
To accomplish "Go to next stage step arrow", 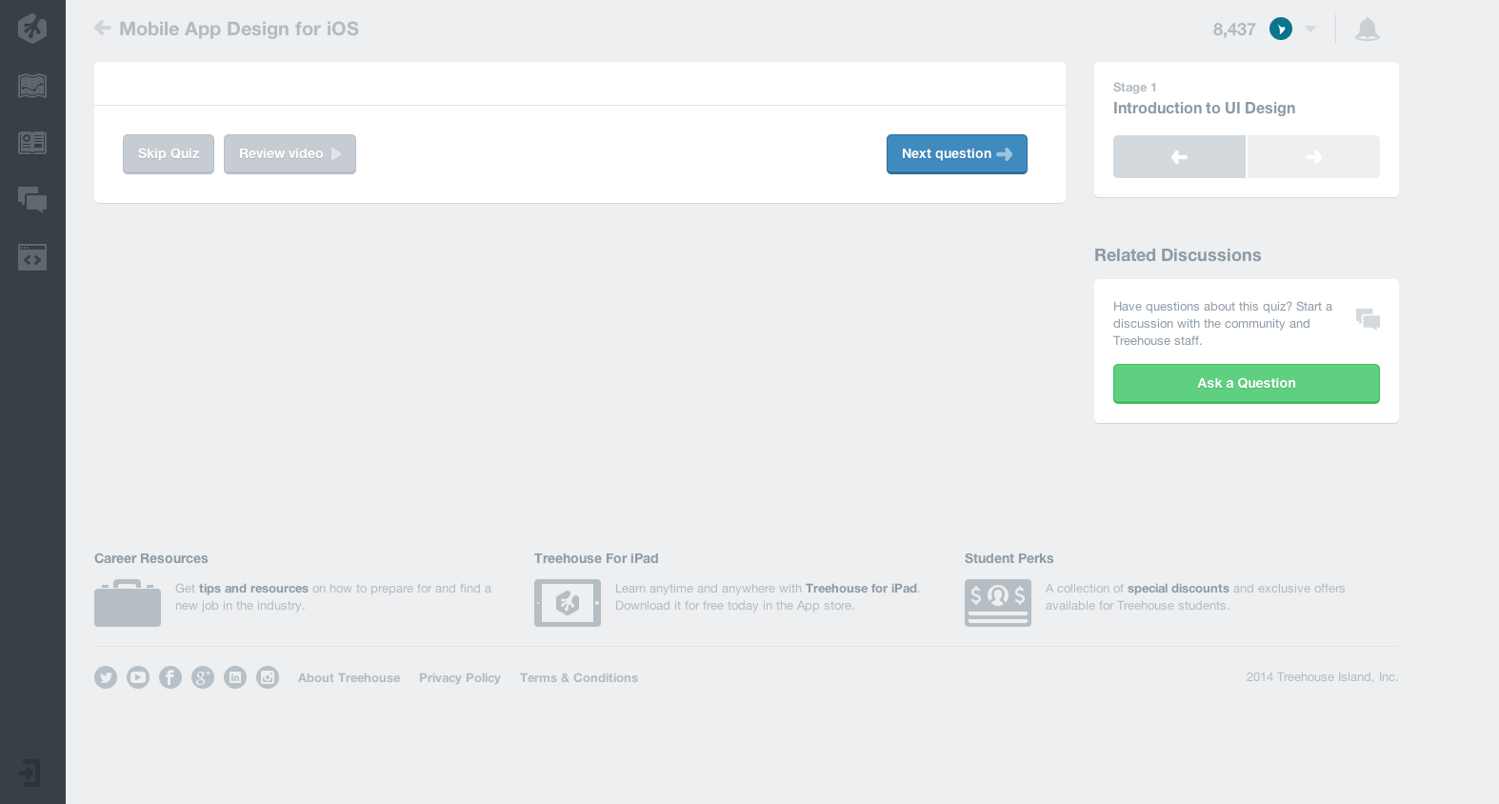I will [1313, 157].
